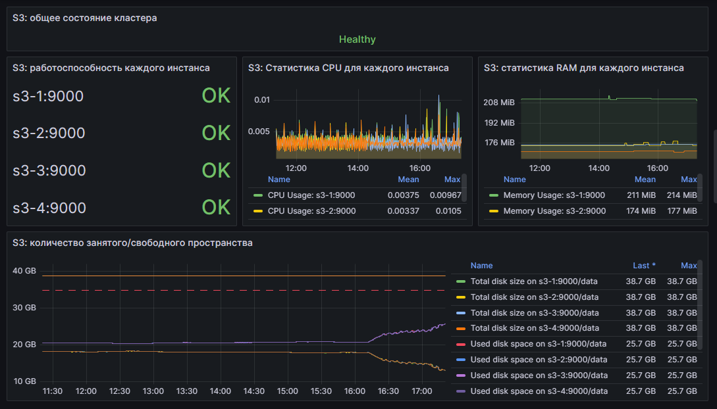Image resolution: width=717 pixels, height=409 pixels.
Task: Toggle Used disk space on s3-3:9000/data series
Action: point(539,375)
